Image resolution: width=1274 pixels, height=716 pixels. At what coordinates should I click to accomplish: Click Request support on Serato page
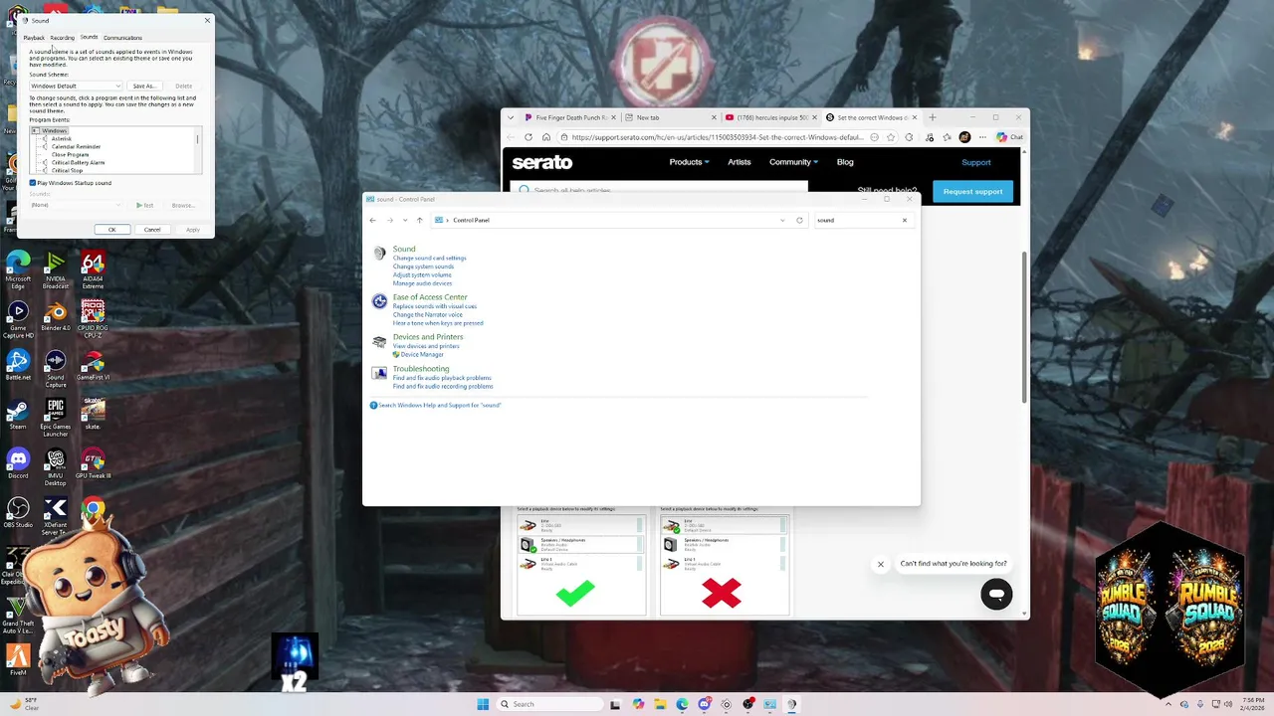tap(972, 191)
